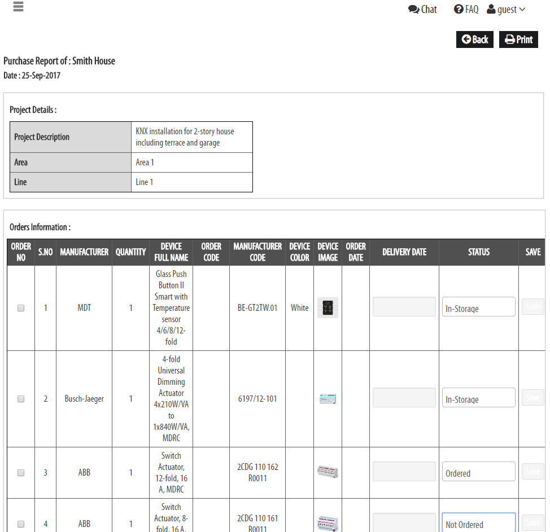Select delivery date field for ABB 12-fold row
Viewport: 550px width, 532px height.
pyautogui.click(x=404, y=472)
